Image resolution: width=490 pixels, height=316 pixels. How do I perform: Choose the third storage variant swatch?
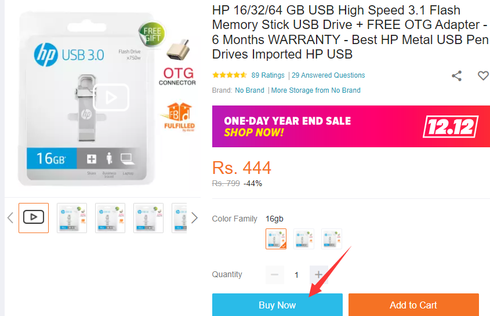coord(332,238)
